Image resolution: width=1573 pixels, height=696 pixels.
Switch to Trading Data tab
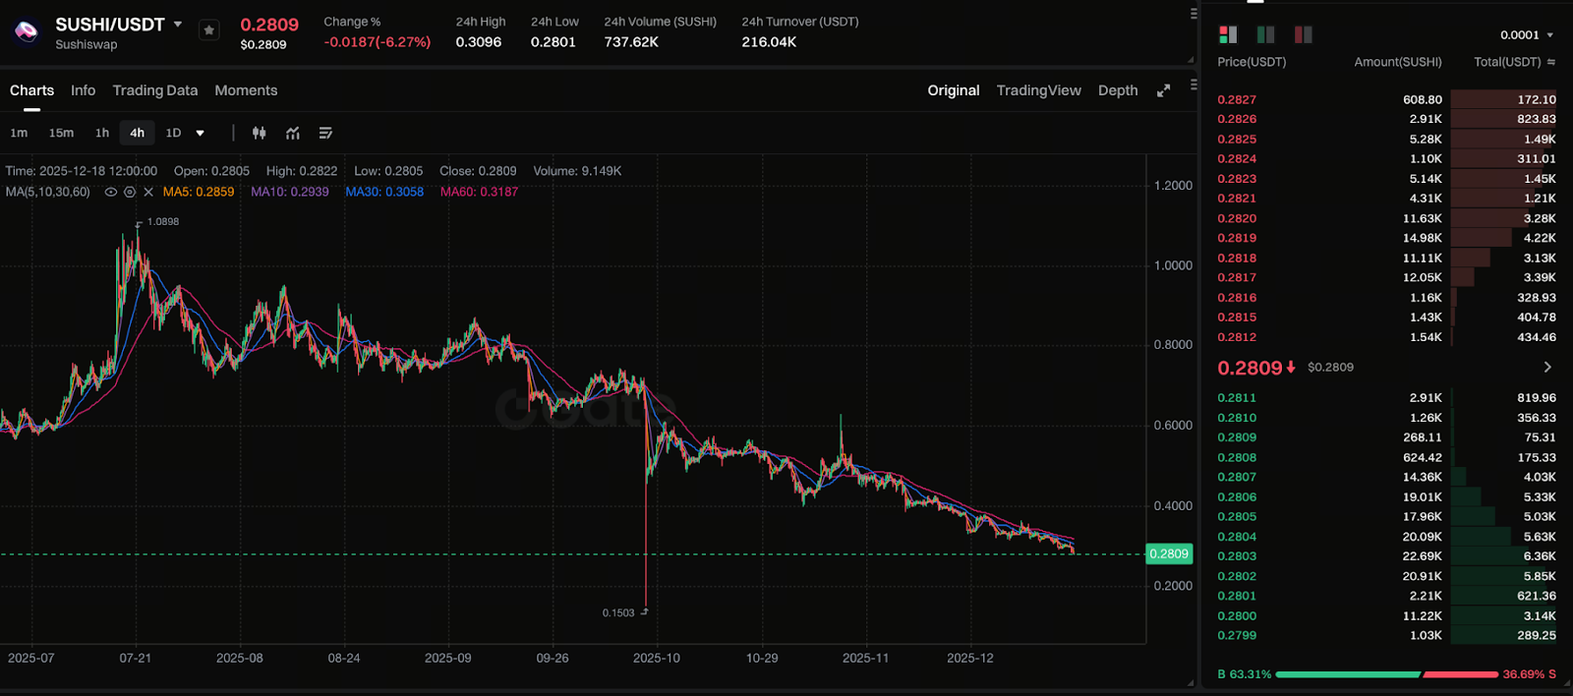point(154,90)
